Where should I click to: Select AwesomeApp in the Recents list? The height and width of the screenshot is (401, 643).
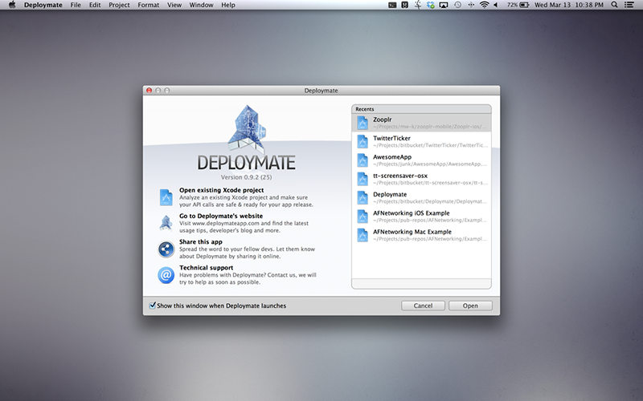[x=421, y=160]
